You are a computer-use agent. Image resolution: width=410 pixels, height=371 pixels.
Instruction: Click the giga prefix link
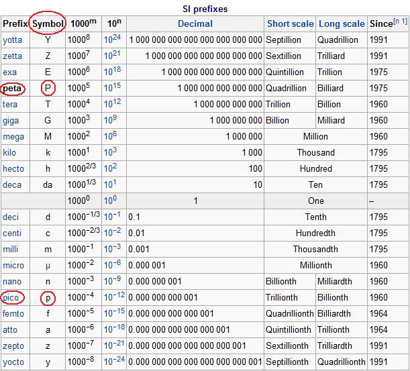tap(11, 120)
